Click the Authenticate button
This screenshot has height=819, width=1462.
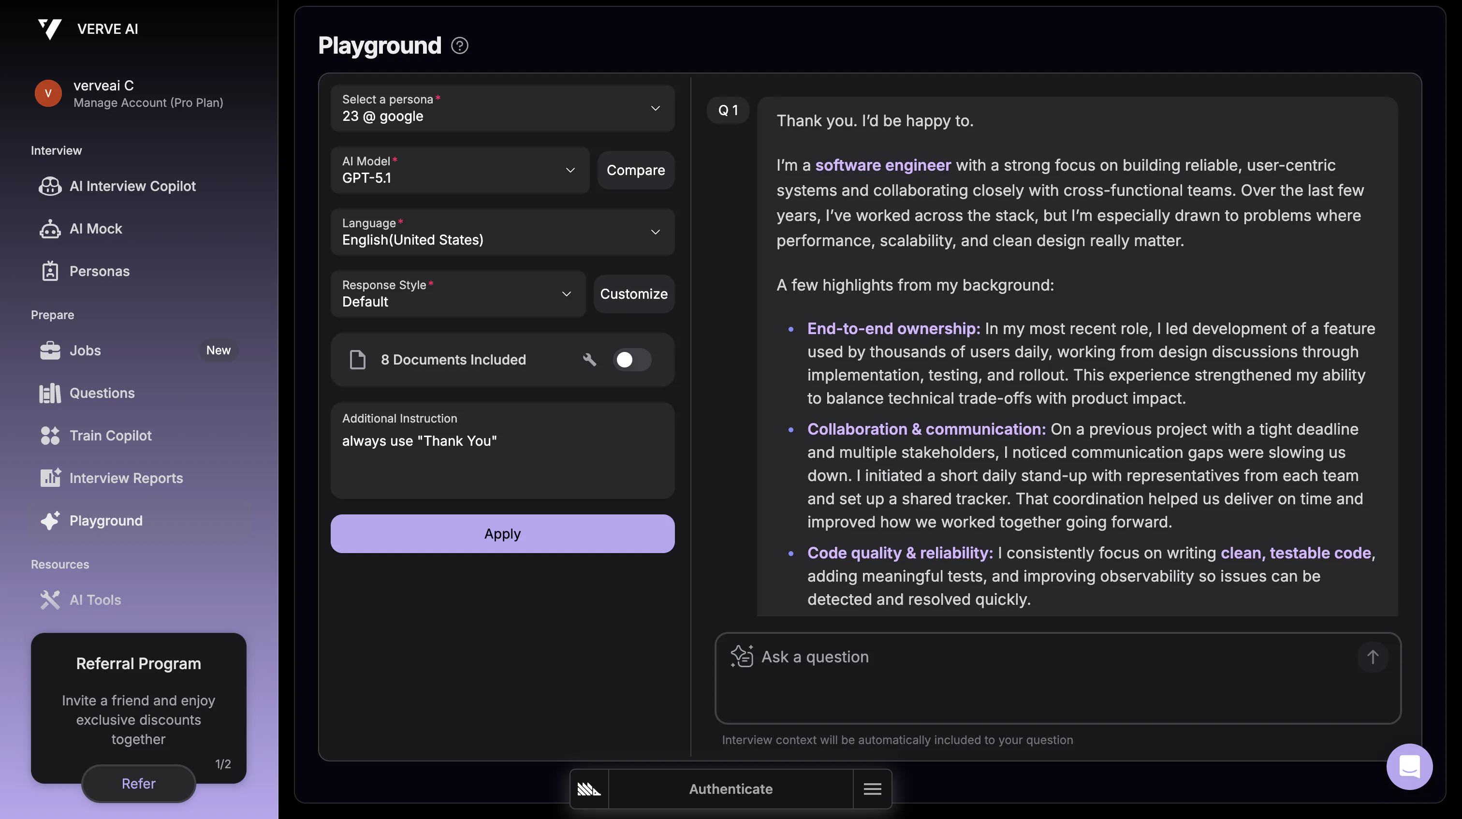[731, 789]
